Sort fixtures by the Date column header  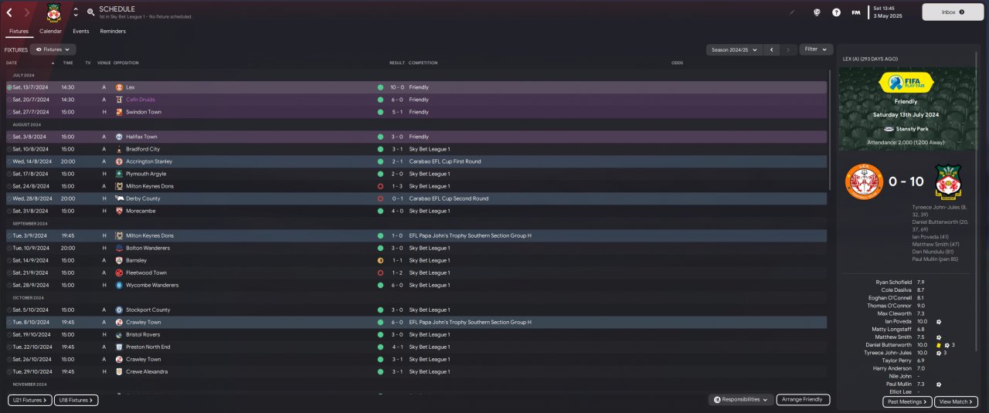[x=12, y=63]
